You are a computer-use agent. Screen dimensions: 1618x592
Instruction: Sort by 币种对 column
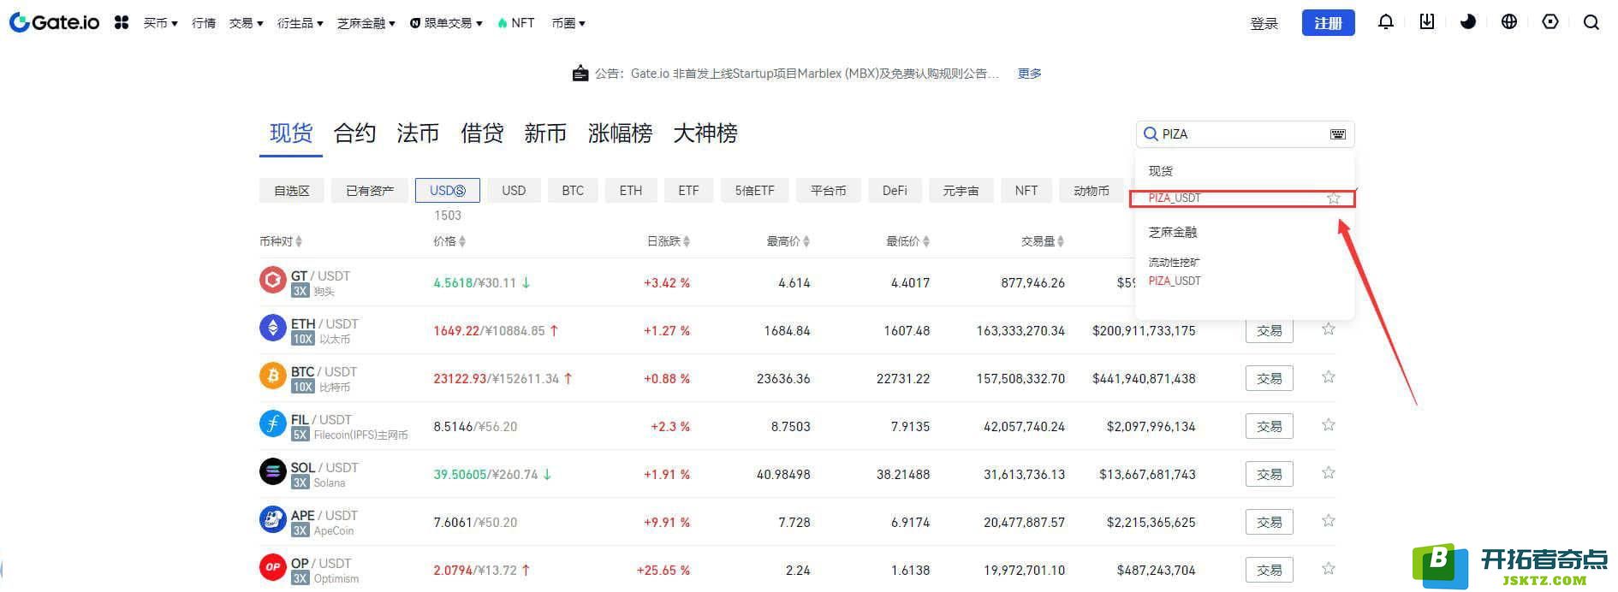(281, 241)
